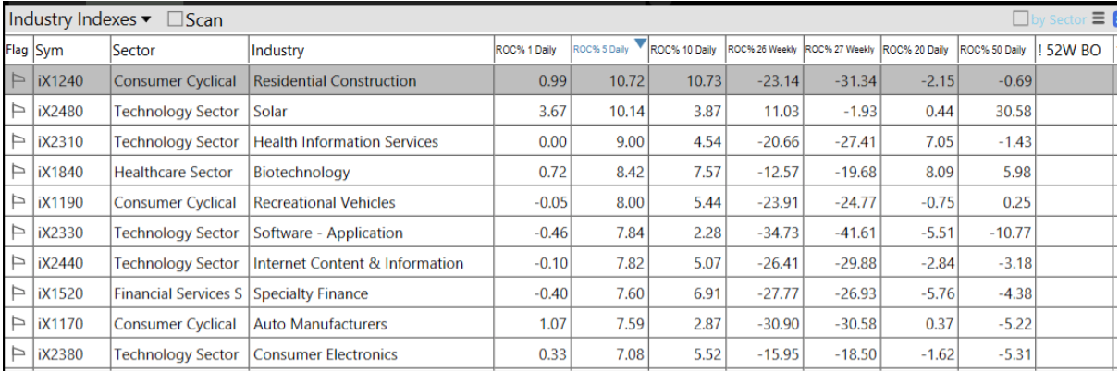Sort by ROC% 50 Daily column
This screenshot has width=1119, height=371.
point(995,50)
